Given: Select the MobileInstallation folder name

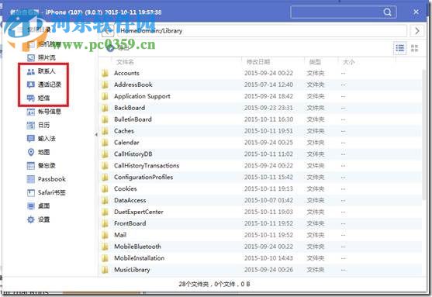Looking at the screenshot, I should (139, 258).
